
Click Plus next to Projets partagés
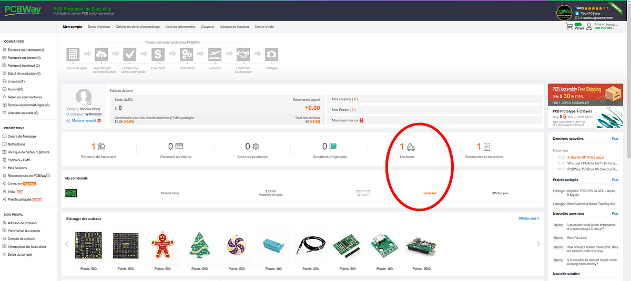coord(615,180)
